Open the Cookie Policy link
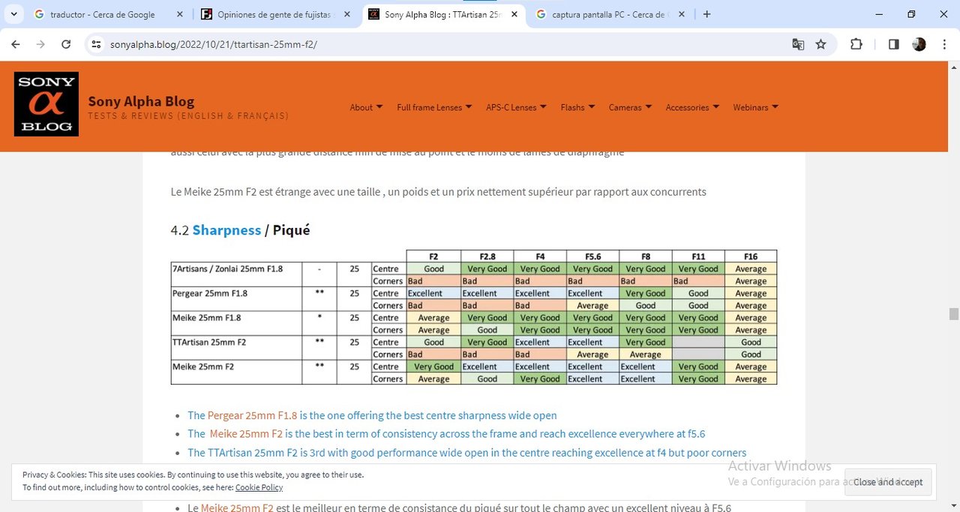The image size is (960, 512). [x=259, y=487]
